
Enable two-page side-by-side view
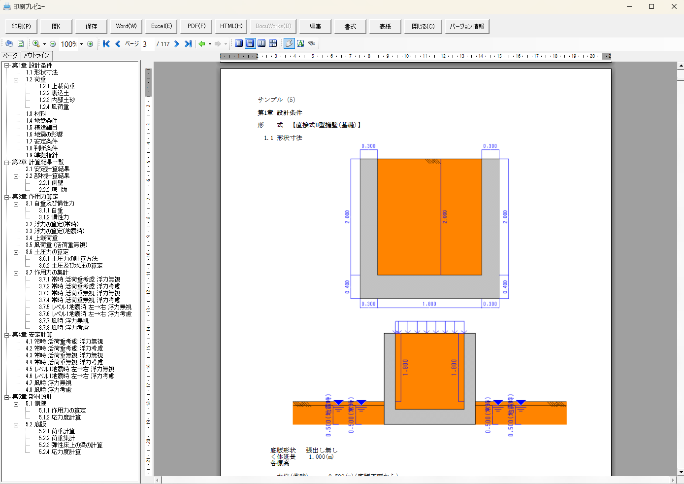click(261, 43)
